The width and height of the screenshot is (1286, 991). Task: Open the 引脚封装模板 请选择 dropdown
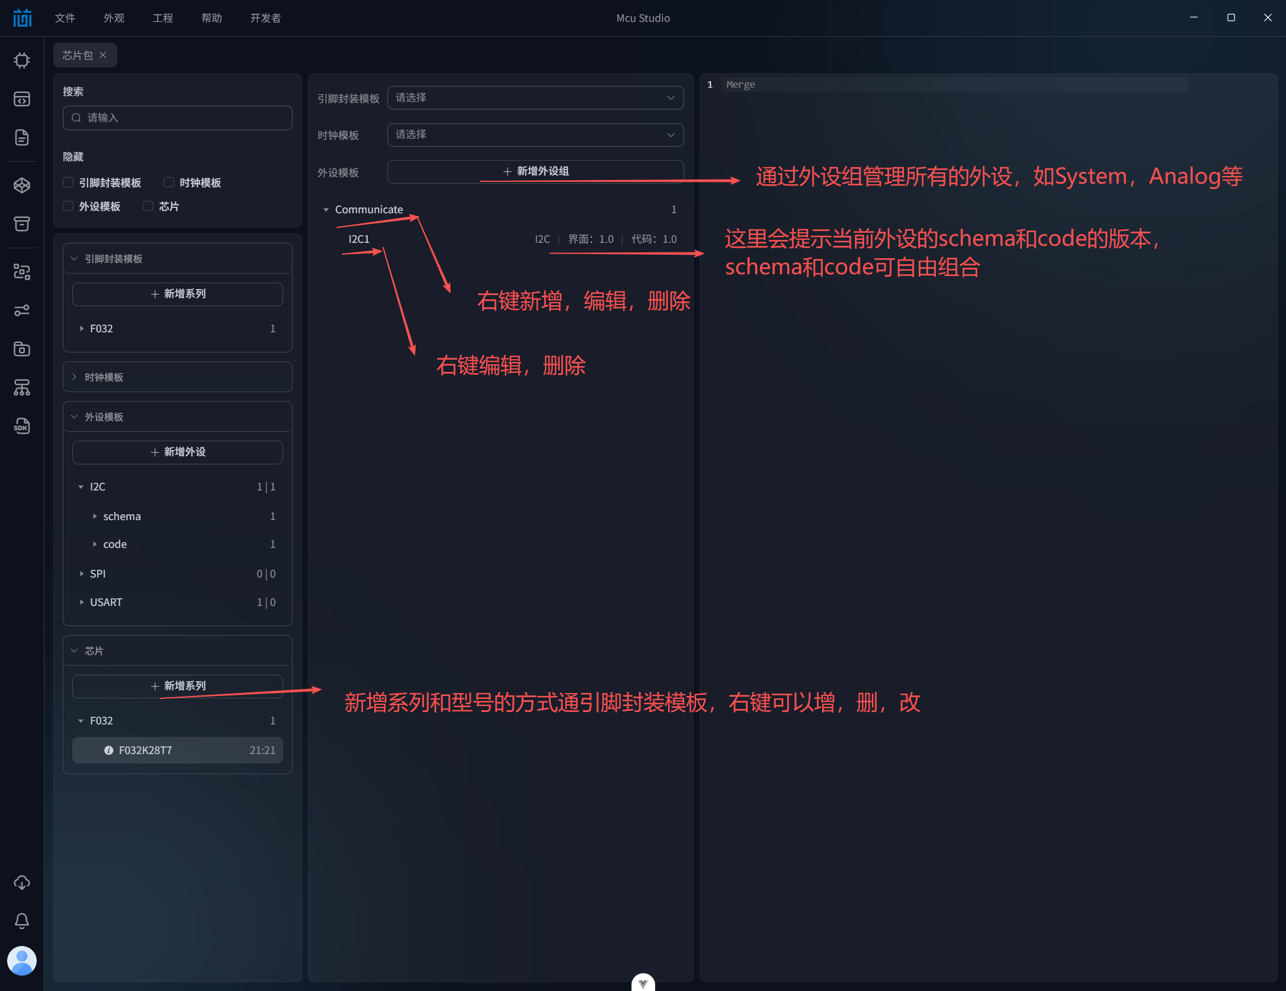[x=535, y=98]
